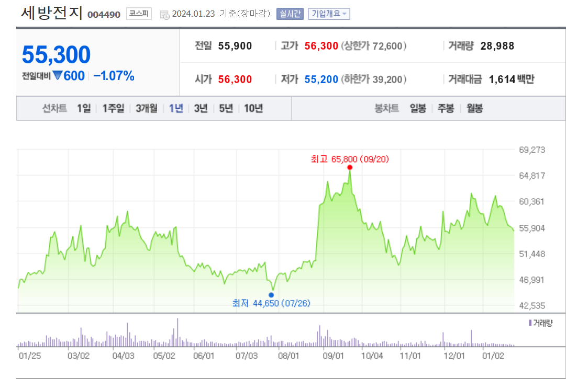The image size is (566, 379).
Task: Click the -1.07% change rate
Action: (114, 76)
